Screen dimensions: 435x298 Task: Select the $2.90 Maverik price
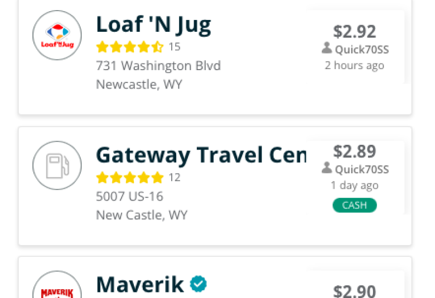[355, 291]
